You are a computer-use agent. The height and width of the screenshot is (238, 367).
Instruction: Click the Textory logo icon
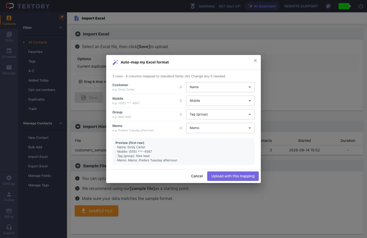pyautogui.click(x=10, y=6)
